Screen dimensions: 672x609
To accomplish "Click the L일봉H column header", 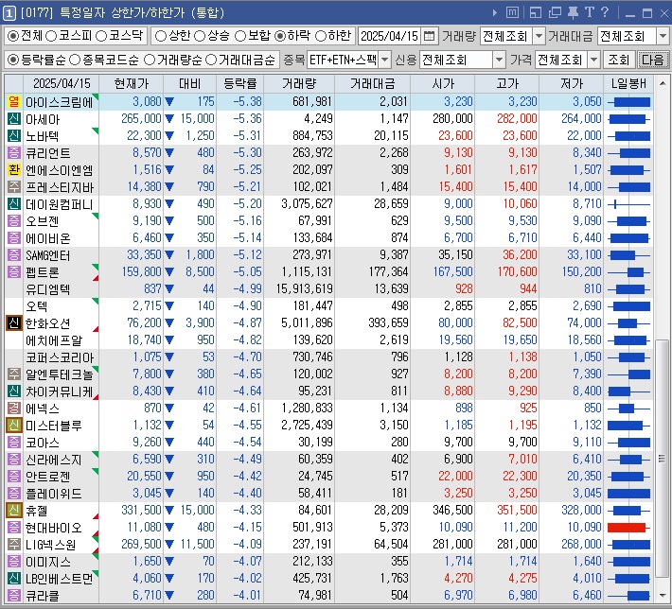I will click(628, 83).
